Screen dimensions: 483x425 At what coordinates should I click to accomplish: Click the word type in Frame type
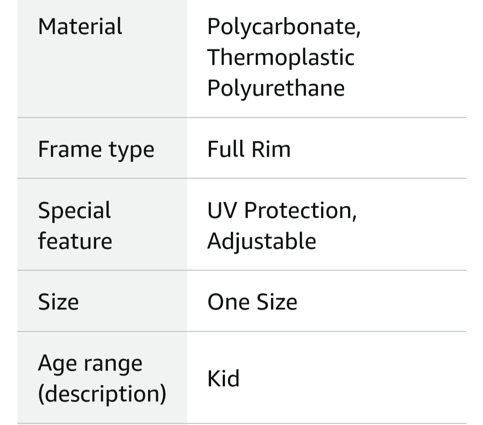coord(131,150)
